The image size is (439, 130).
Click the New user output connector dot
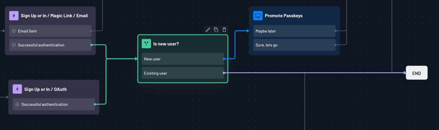pyautogui.click(x=224, y=59)
